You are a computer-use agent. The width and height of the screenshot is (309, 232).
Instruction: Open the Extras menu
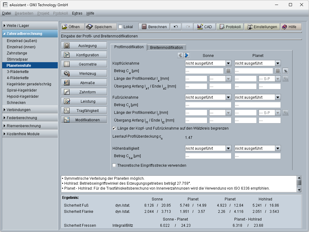coord(77,13)
